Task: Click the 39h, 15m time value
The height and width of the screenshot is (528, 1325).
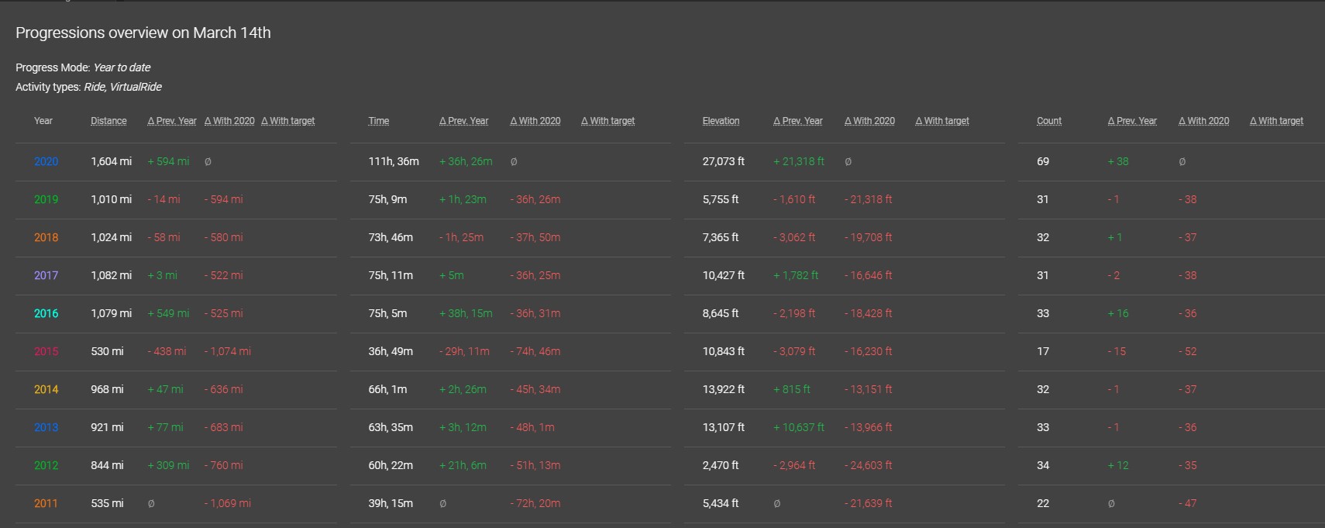Action: (391, 503)
